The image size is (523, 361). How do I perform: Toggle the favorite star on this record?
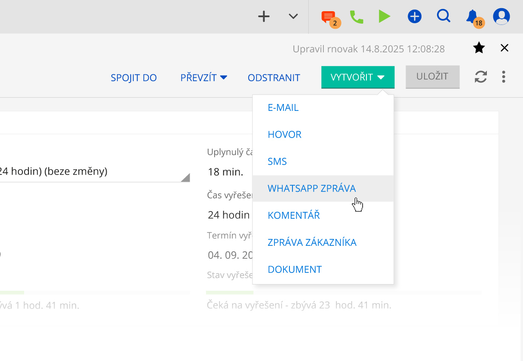(479, 48)
